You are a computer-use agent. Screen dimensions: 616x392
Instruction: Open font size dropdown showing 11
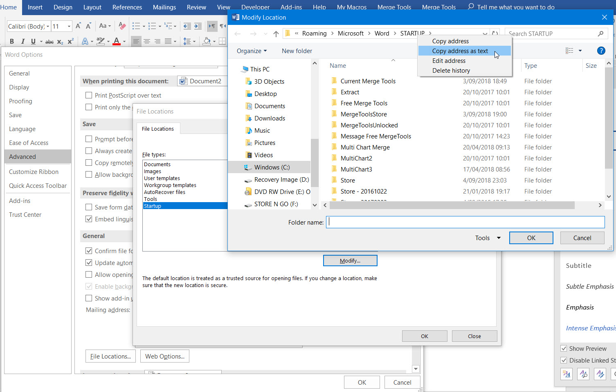click(69, 26)
